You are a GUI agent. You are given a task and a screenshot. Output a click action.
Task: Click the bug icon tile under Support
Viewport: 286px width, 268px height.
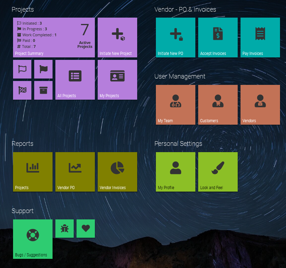pyautogui.click(x=65, y=229)
